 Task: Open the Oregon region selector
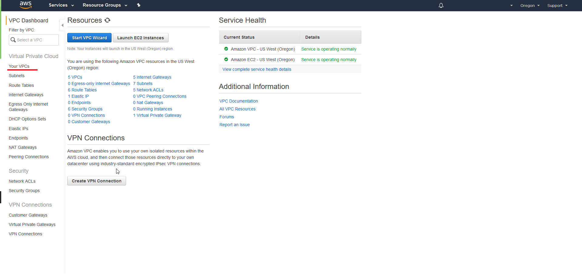tap(530, 5)
